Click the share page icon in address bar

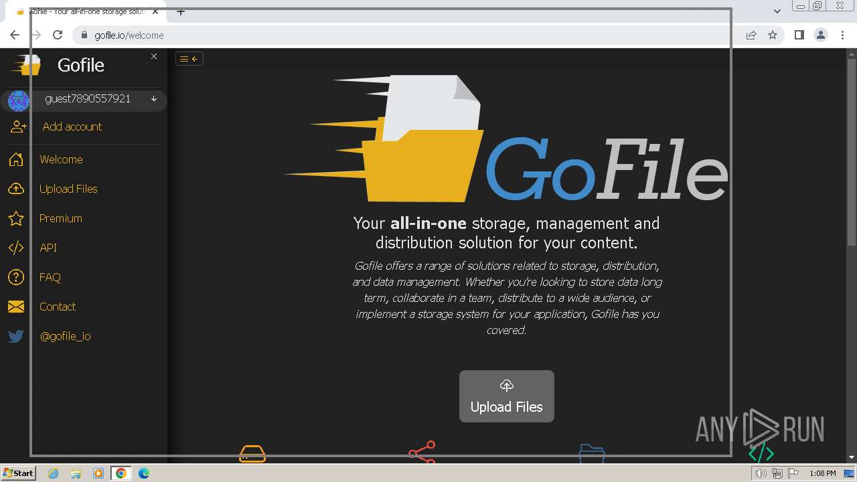(x=751, y=35)
